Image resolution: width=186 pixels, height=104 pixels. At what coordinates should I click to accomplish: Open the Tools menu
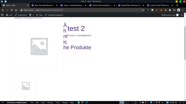point(57,103)
